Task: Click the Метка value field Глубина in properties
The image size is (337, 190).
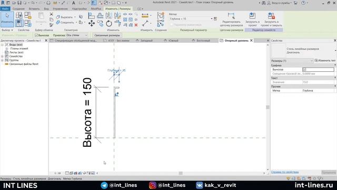Action: pyautogui.click(x=318, y=91)
